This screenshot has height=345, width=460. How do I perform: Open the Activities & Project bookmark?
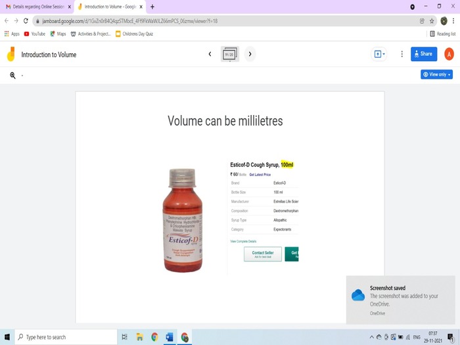tap(91, 34)
